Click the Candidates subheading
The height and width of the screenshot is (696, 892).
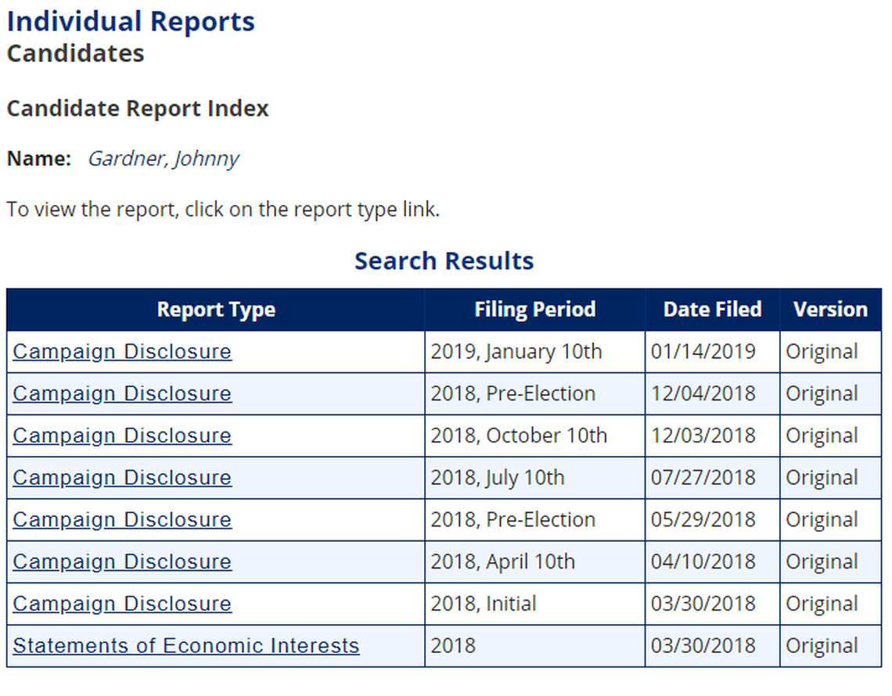(74, 53)
